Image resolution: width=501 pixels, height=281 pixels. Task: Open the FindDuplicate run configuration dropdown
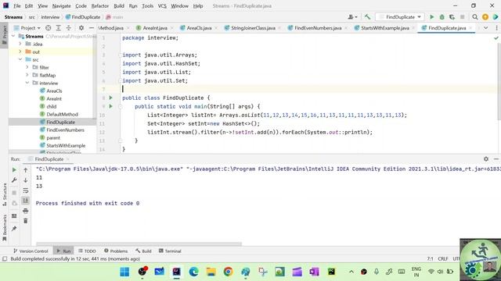pos(400,17)
